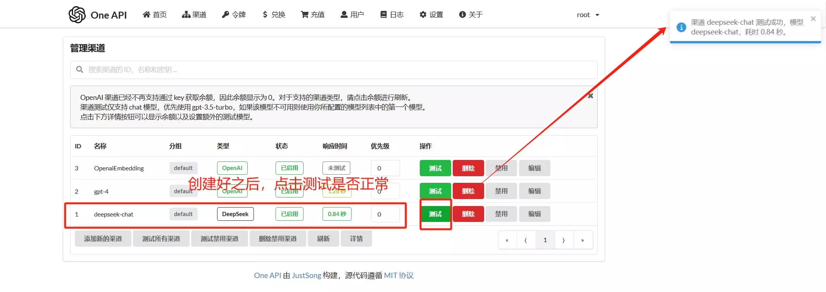Viewport: 826px width, 292px height.
Task: Expand the root user dropdown
Action: (x=588, y=15)
